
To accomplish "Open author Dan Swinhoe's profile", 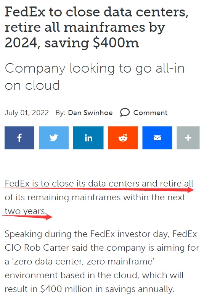I will [90, 113].
